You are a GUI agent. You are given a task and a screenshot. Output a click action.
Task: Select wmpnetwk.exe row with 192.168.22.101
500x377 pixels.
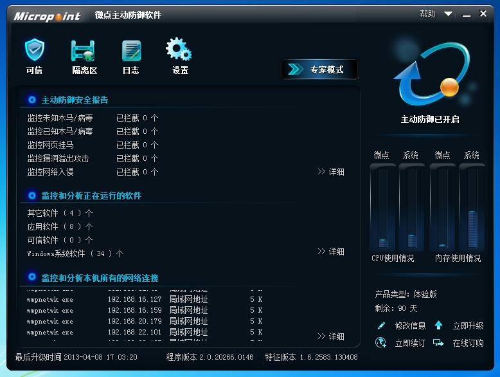(x=145, y=332)
